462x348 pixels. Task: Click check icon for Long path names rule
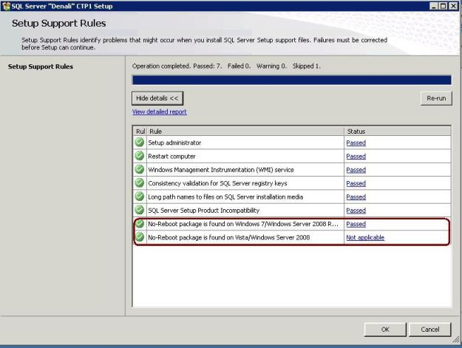pyautogui.click(x=140, y=197)
